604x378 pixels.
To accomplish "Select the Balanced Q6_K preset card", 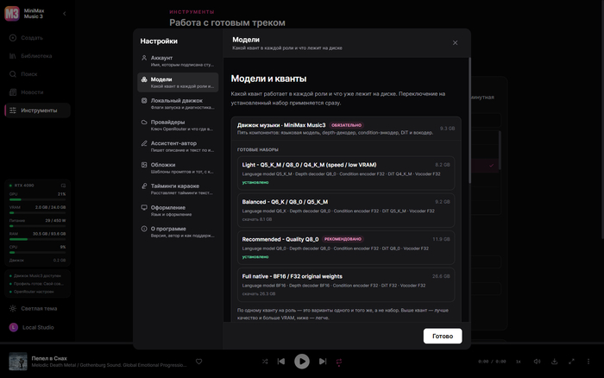I will (346, 211).
